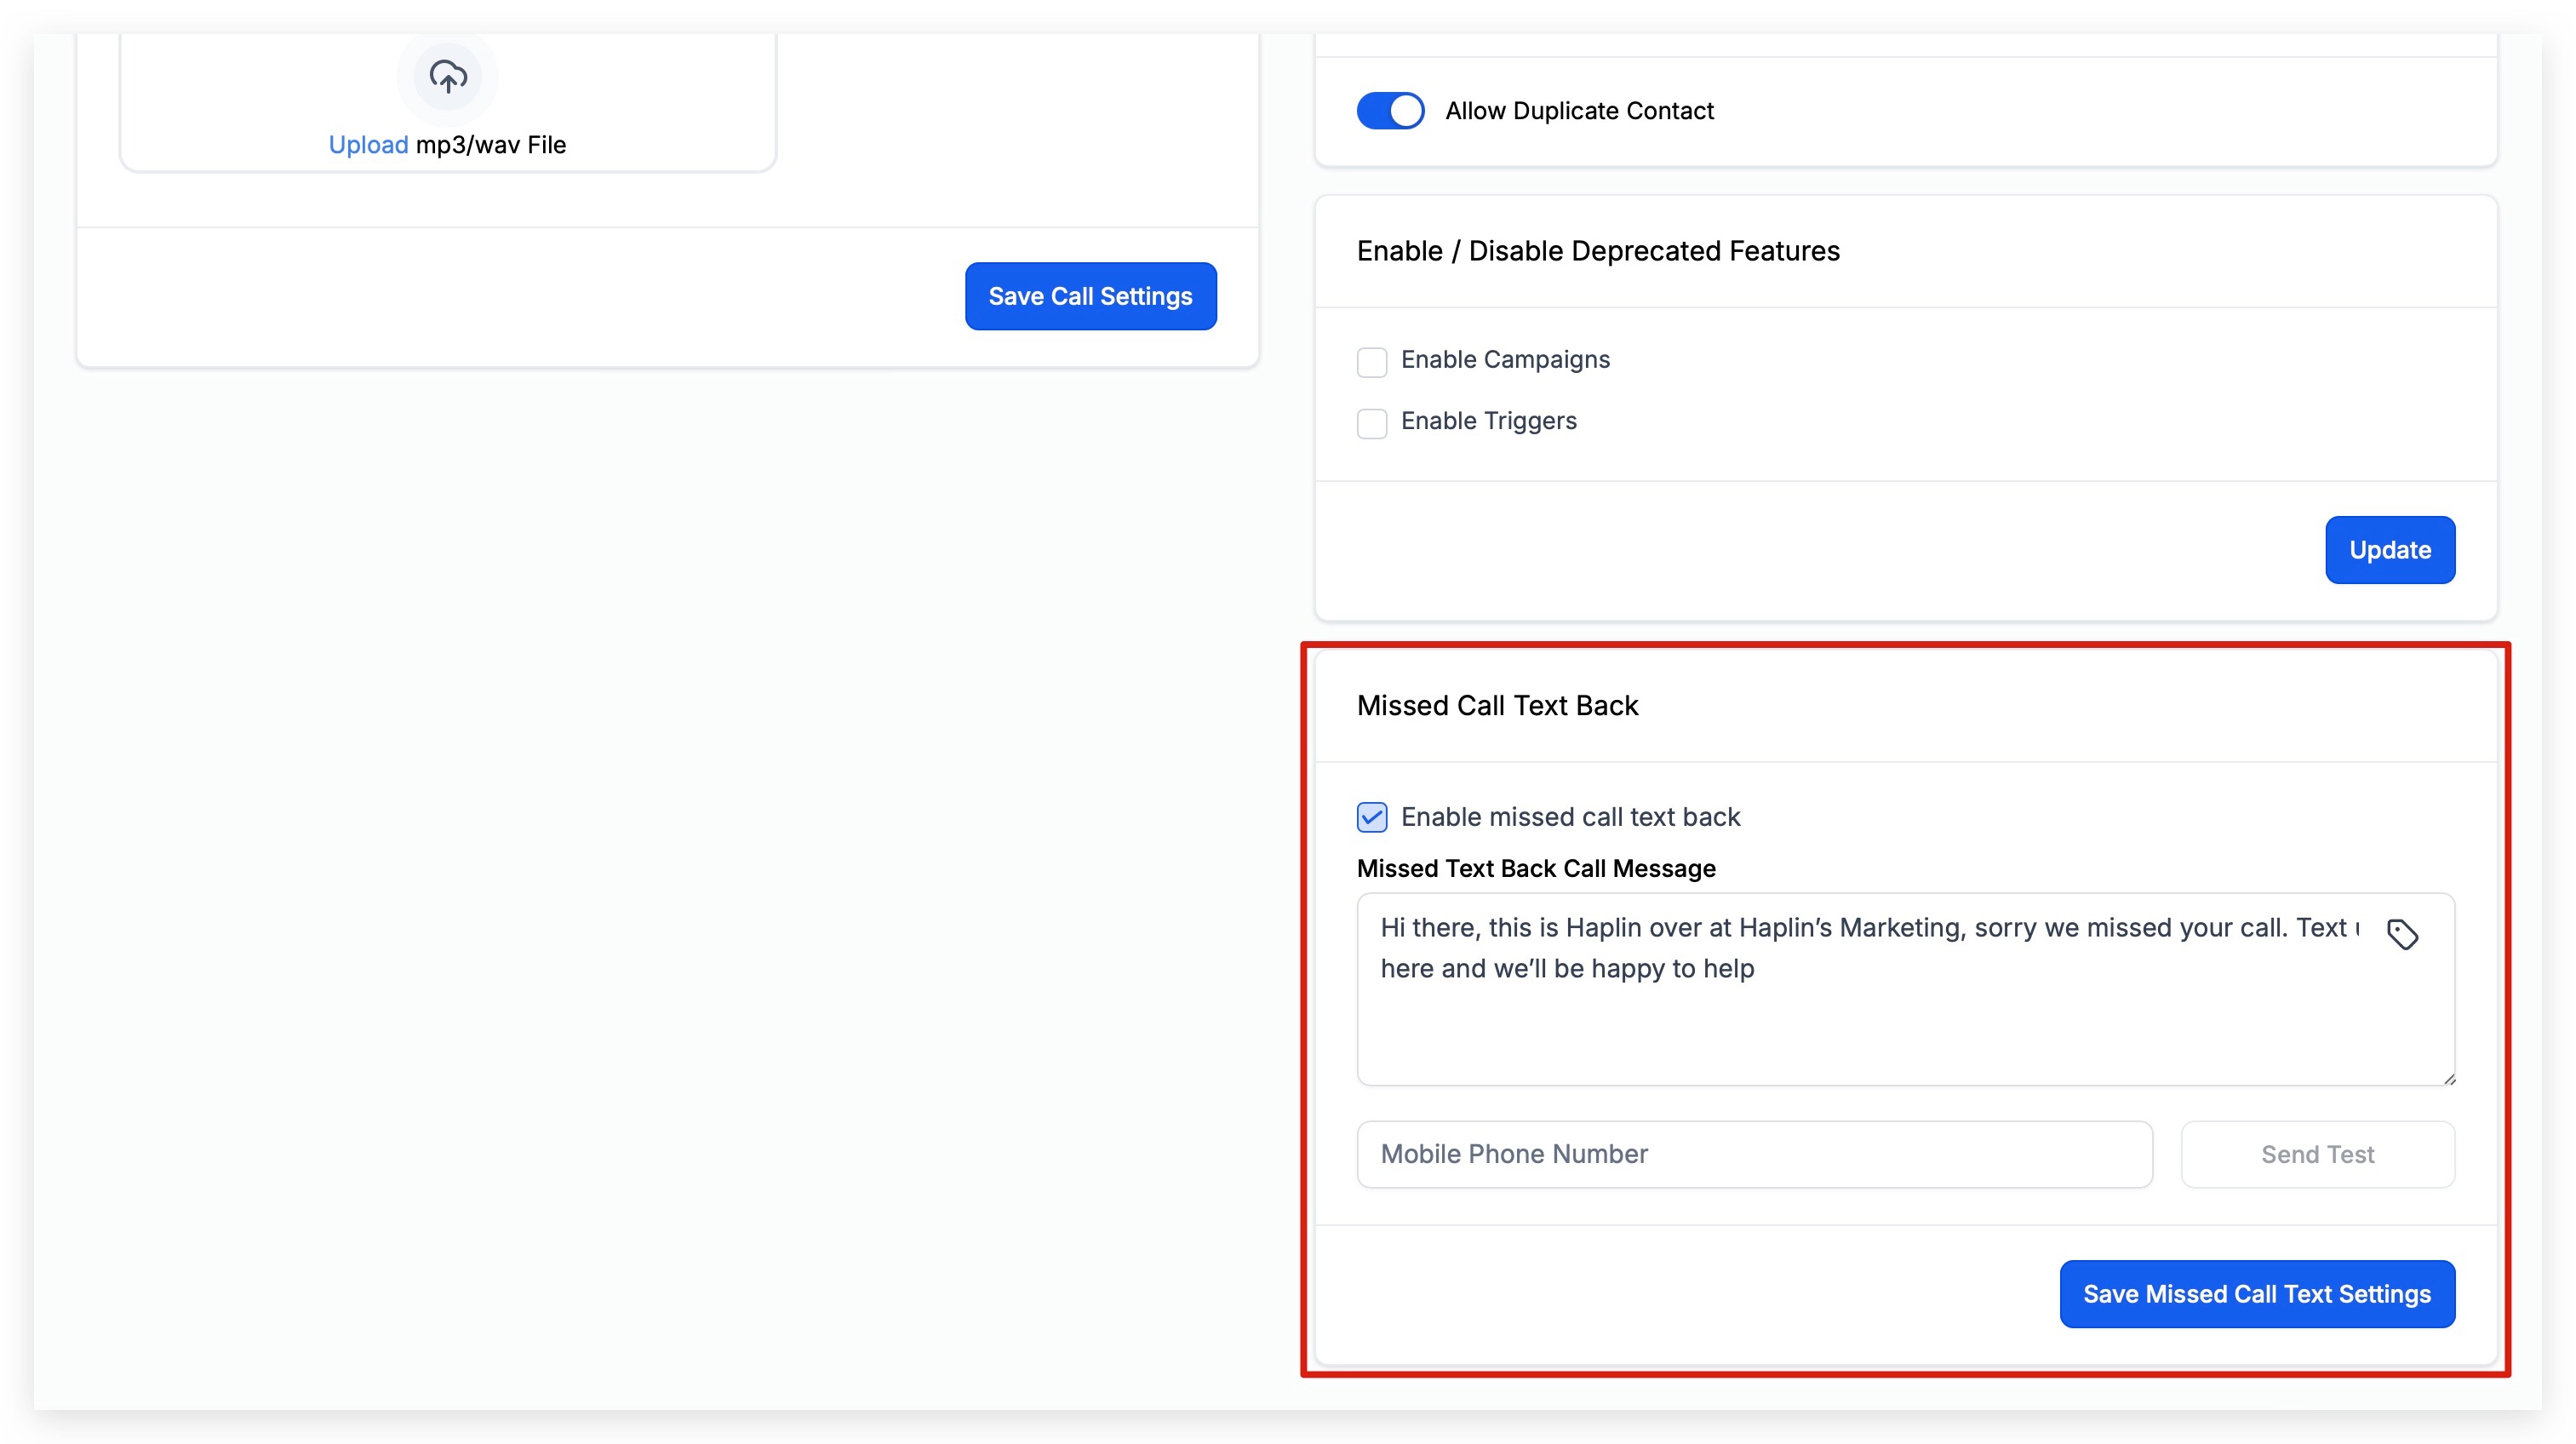Click the mp3/wav File upload dropzone
Viewport: 2576px width, 1444px height.
(448, 100)
